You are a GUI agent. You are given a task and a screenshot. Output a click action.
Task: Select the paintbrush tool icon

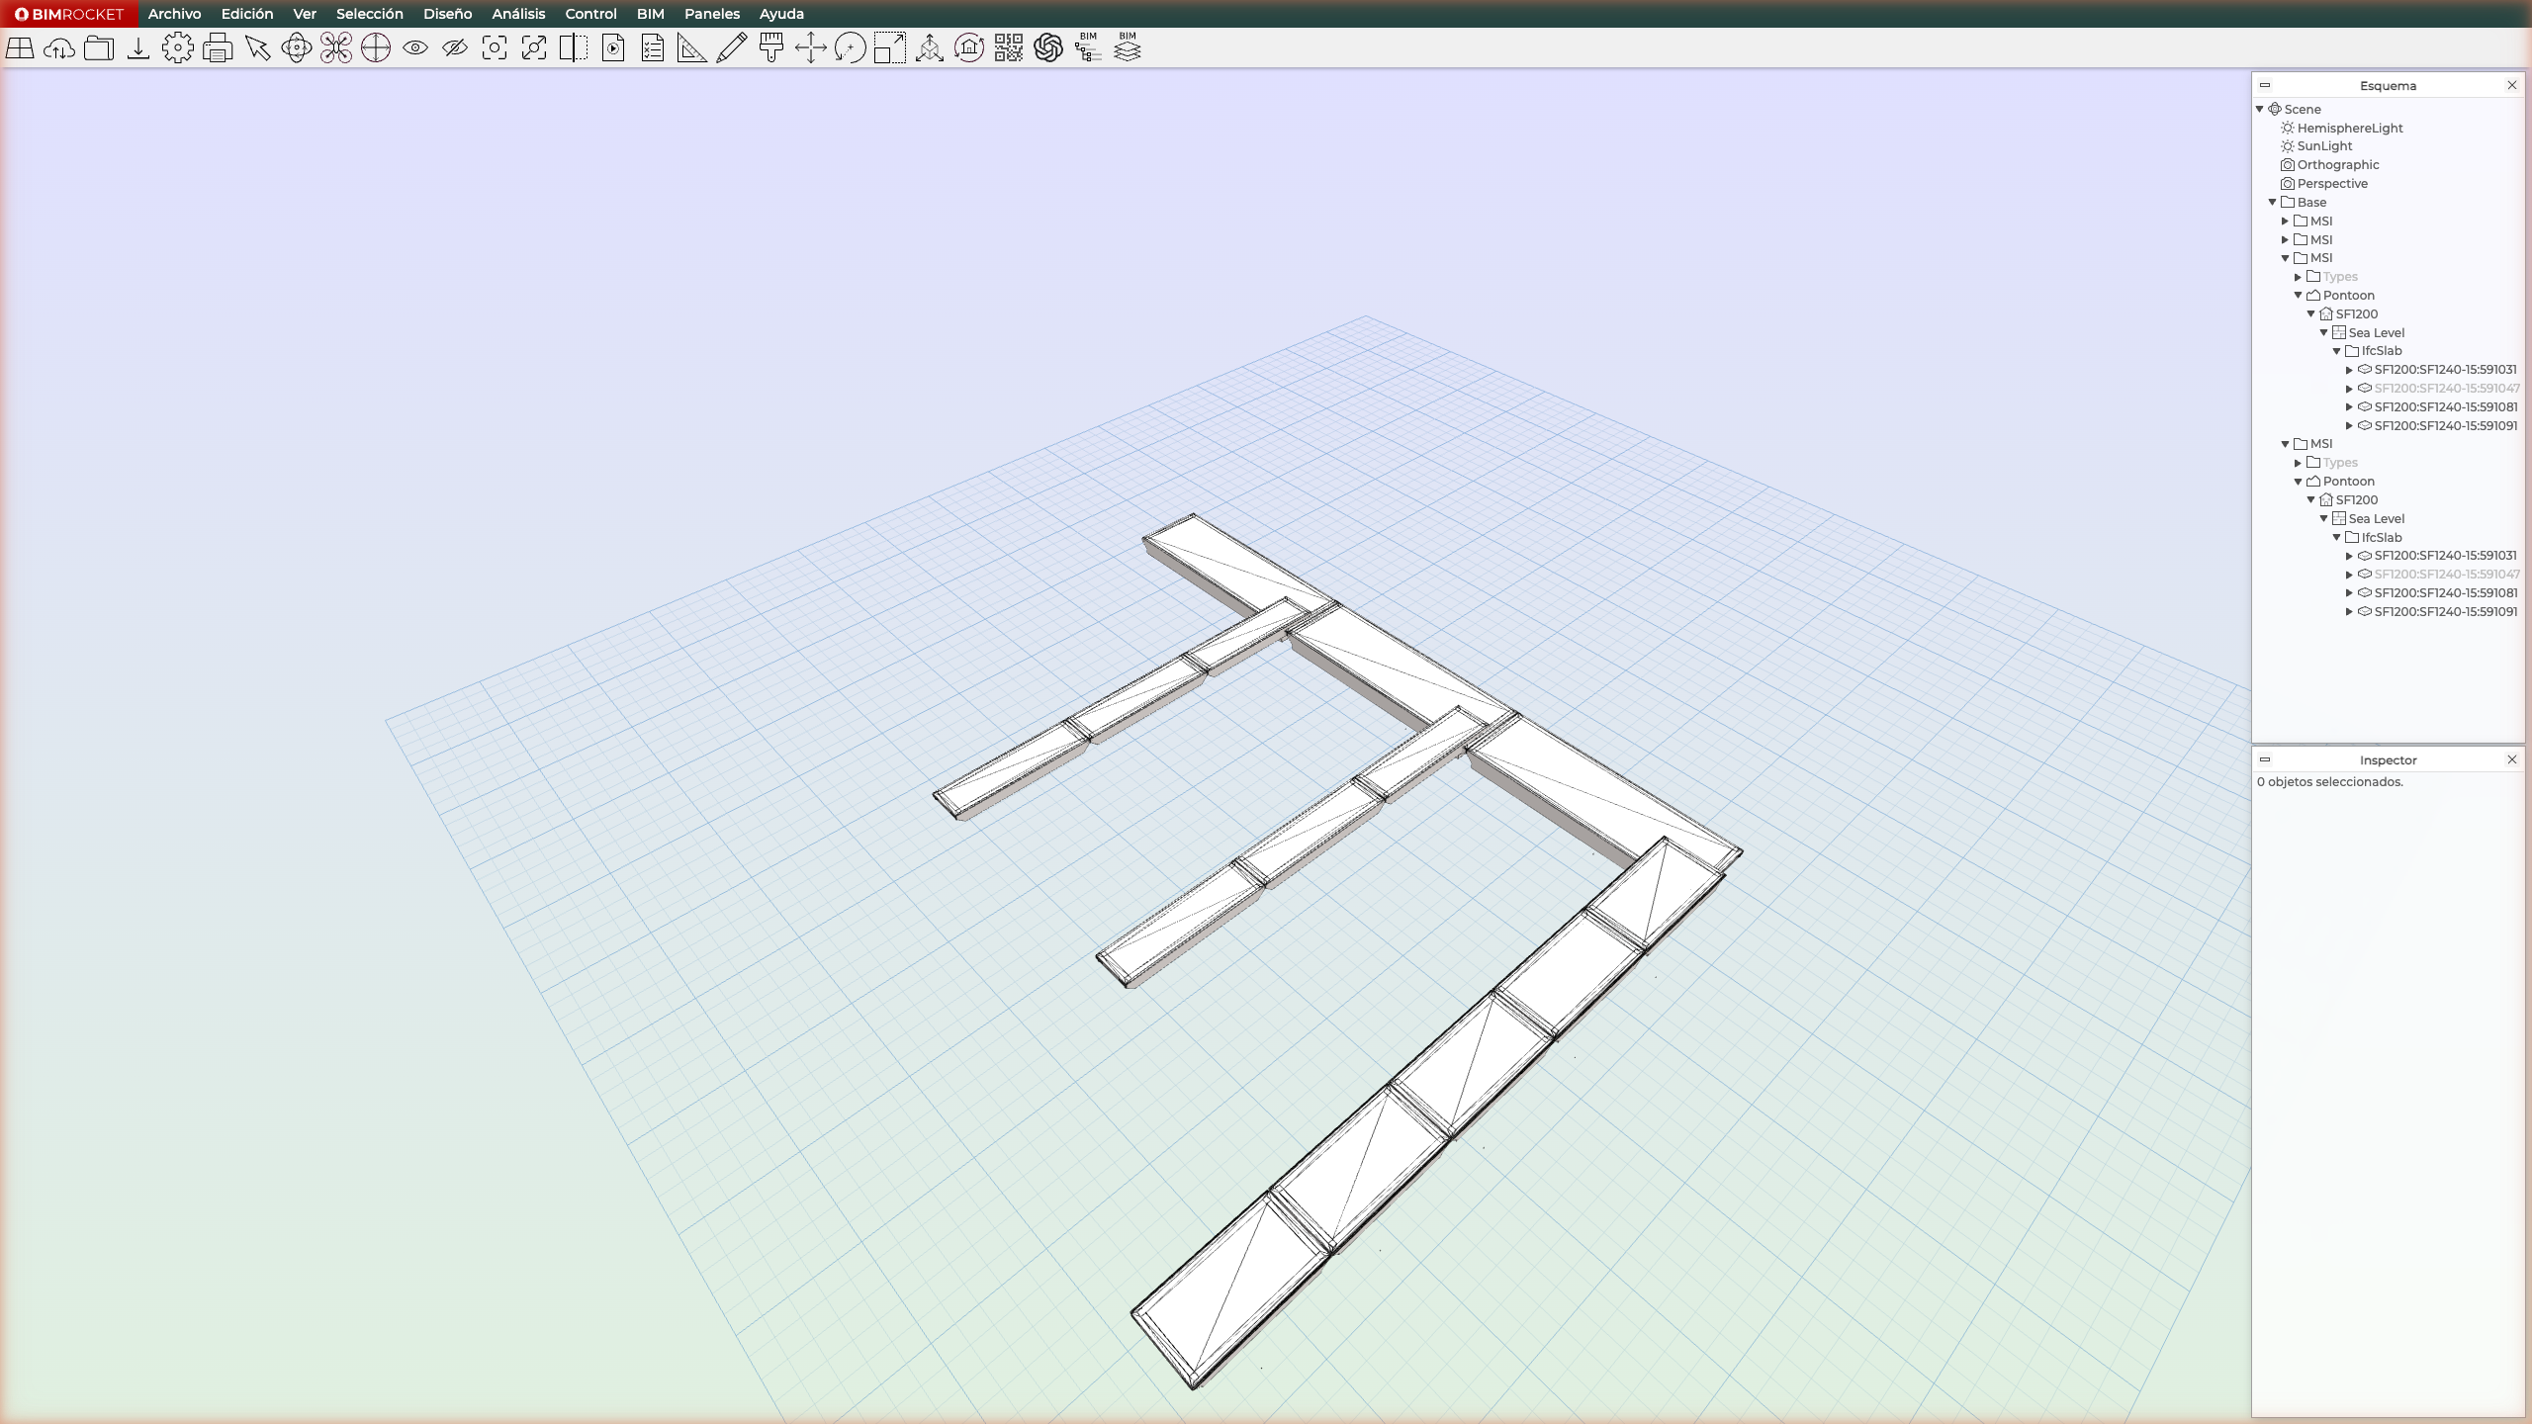click(770, 47)
